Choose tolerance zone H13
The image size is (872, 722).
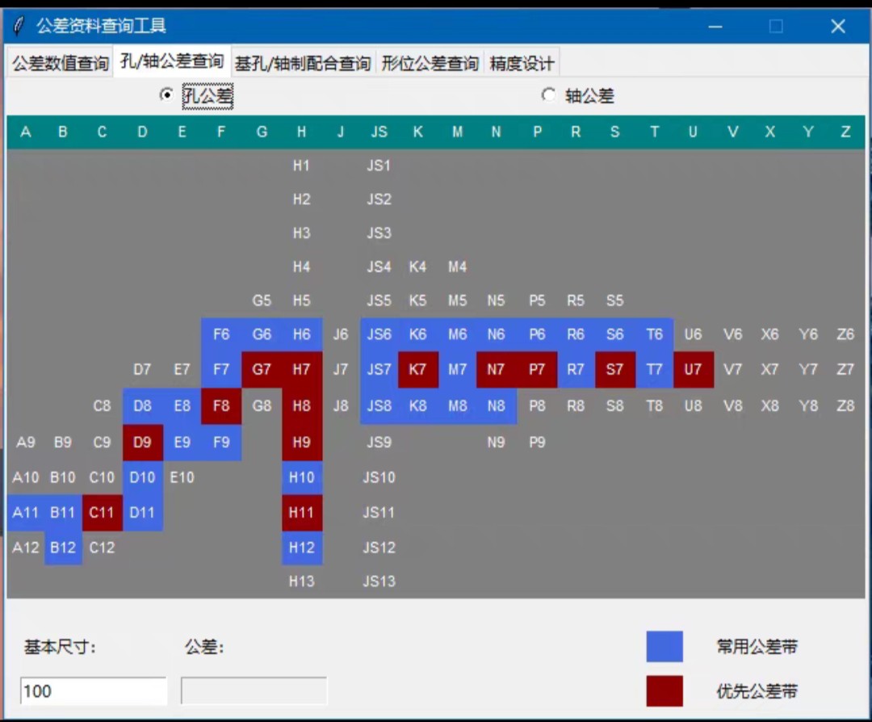click(x=301, y=581)
